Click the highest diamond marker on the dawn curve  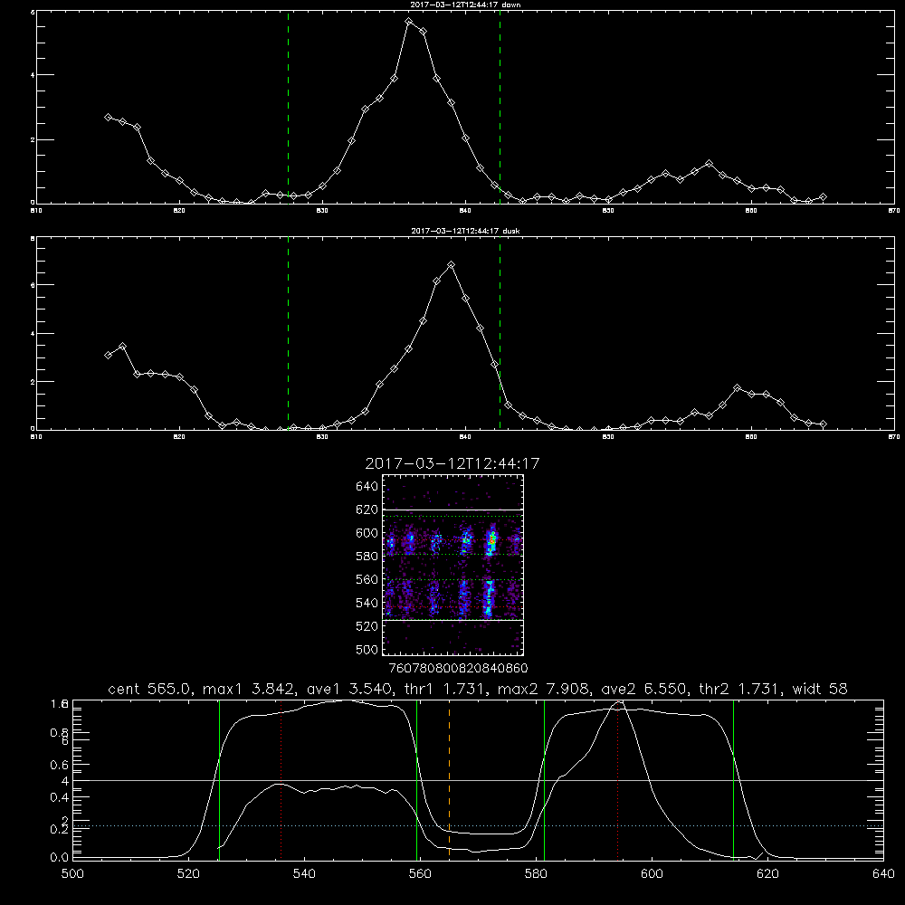pyautogui.click(x=409, y=22)
